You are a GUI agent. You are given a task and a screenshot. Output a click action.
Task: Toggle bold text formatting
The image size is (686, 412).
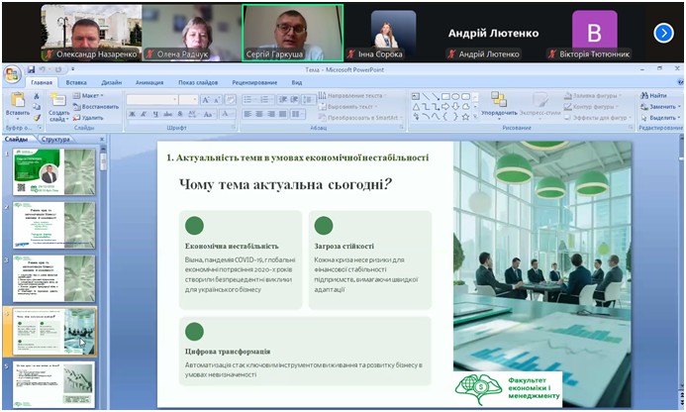tap(130, 114)
